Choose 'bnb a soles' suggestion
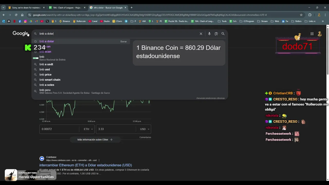The height and width of the screenshot is (185, 329). (81, 85)
